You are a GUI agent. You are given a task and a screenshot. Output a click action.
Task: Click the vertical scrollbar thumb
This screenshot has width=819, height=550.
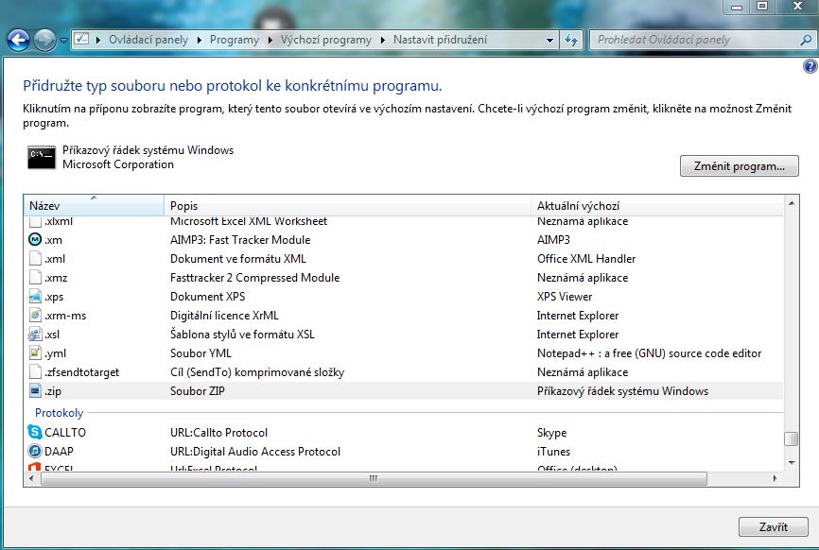pyautogui.click(x=792, y=438)
